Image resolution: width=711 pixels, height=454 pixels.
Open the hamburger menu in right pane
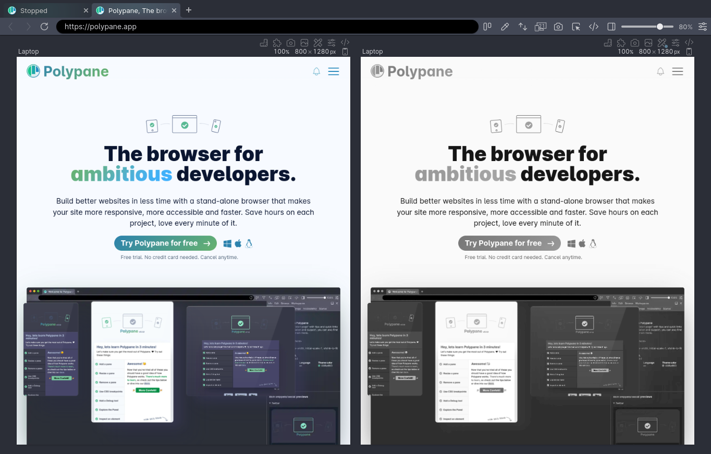tap(678, 71)
